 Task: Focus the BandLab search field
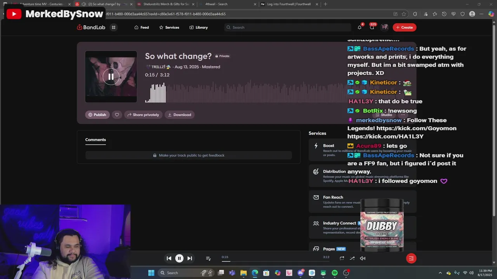coord(287,28)
